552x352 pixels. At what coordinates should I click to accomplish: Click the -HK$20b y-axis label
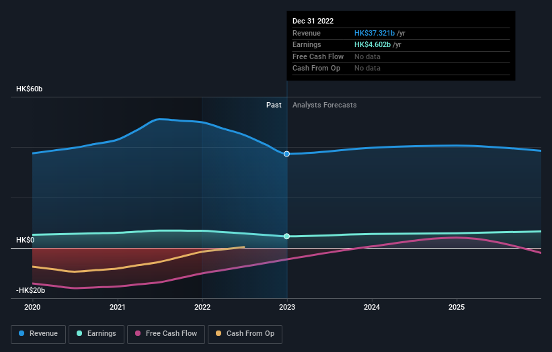(x=31, y=290)
